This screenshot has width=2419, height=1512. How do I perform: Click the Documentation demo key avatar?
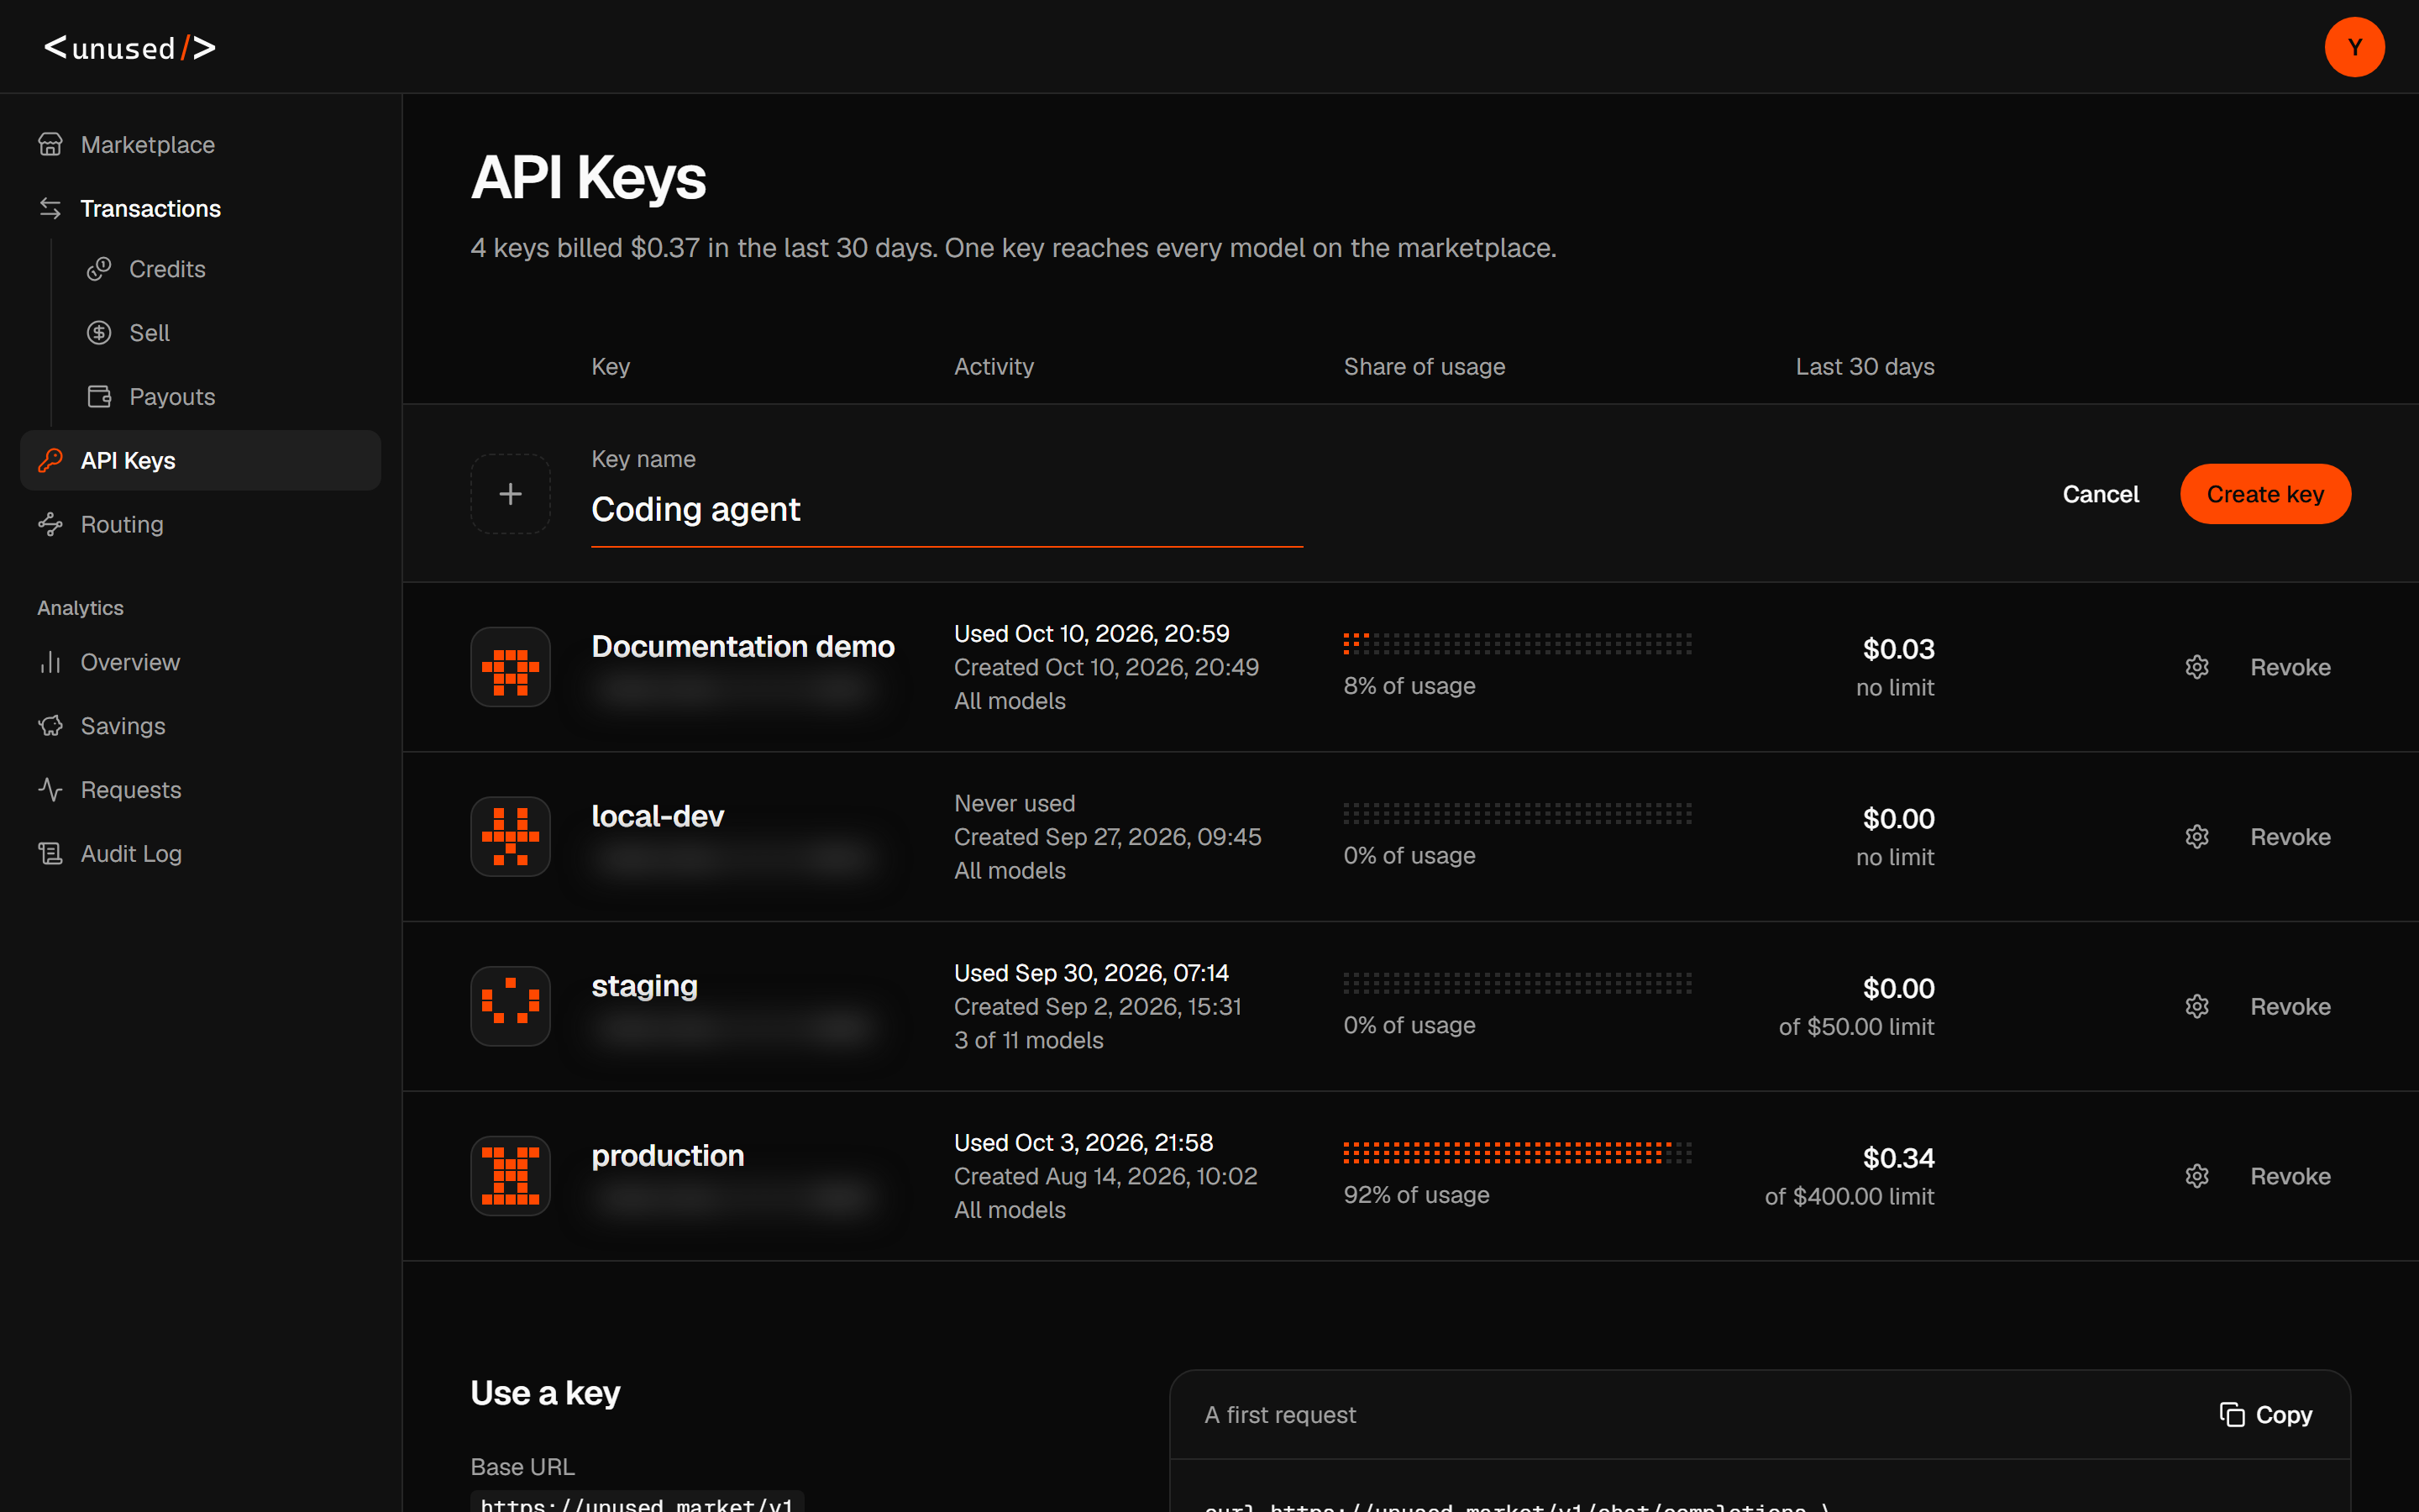(511, 667)
